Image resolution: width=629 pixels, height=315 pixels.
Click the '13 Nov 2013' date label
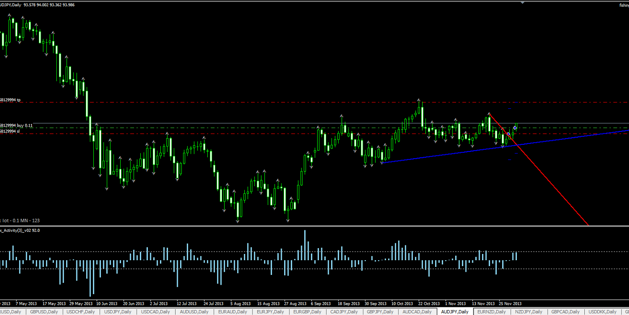coord(483,303)
